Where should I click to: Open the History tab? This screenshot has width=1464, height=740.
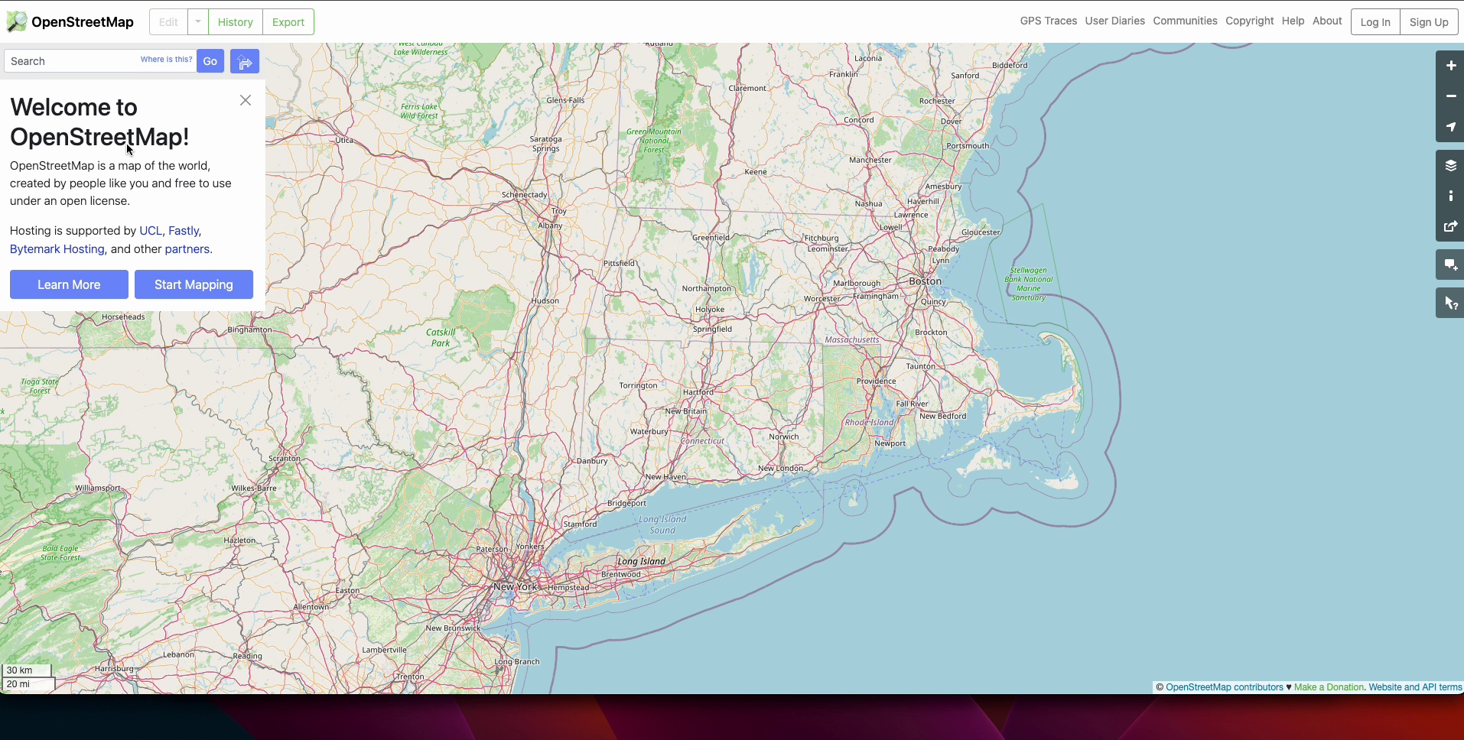coord(235,22)
